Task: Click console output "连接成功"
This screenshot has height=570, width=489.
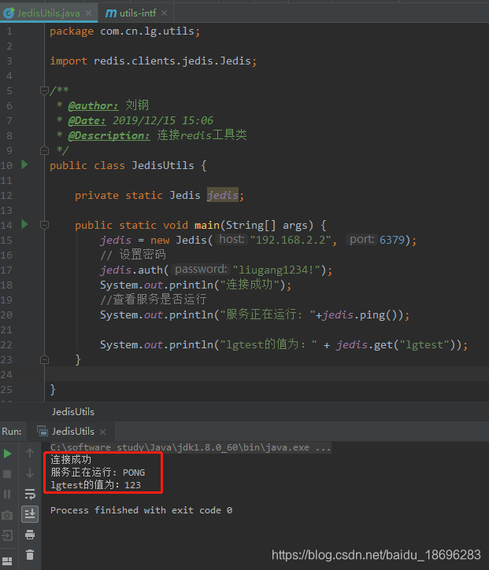Action: coord(71,459)
